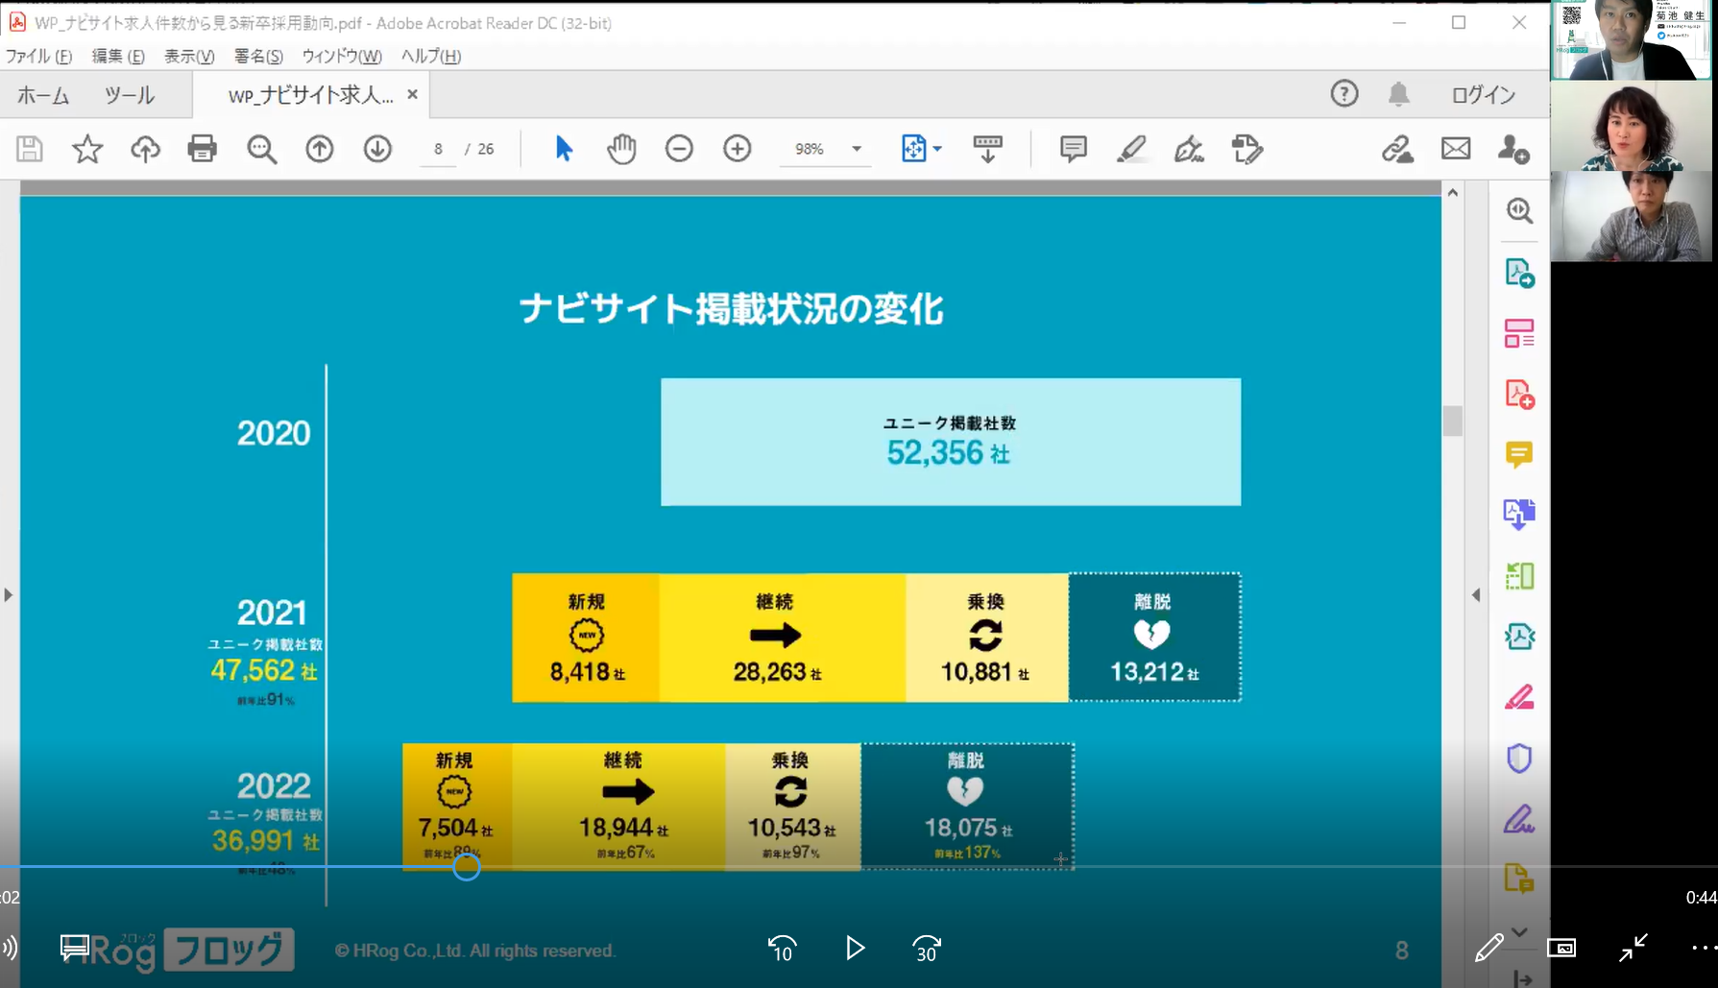Click the Print file icon
The image size is (1718, 988).
(202, 149)
